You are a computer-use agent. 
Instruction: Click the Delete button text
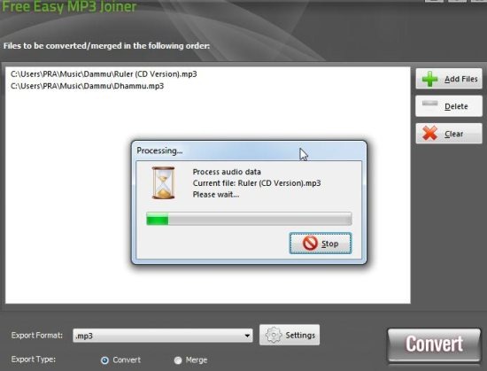456,106
